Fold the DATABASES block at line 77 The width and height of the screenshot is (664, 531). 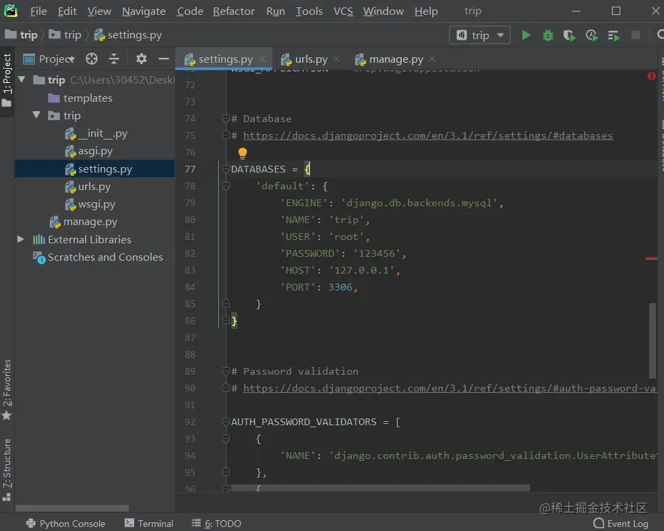tap(226, 169)
